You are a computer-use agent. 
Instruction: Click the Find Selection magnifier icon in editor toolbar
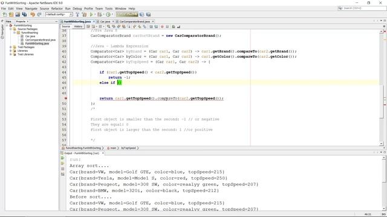click(x=109, y=27)
